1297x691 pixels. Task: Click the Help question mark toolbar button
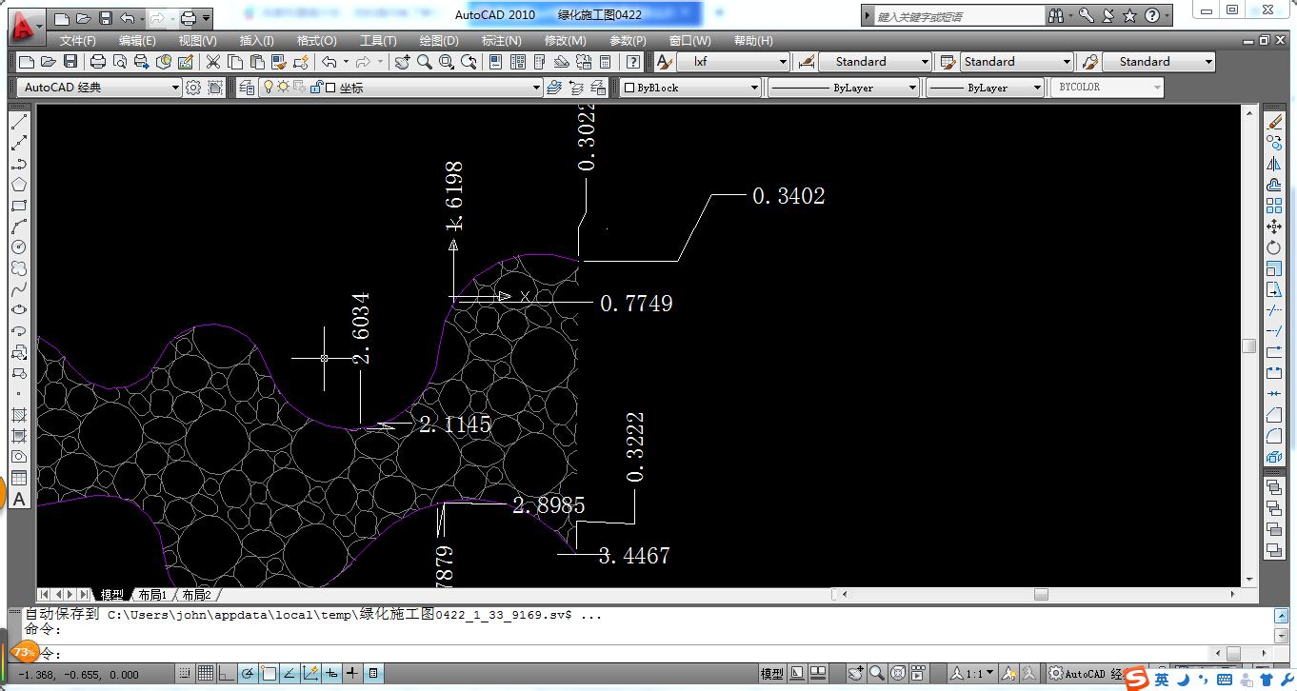coord(633,62)
